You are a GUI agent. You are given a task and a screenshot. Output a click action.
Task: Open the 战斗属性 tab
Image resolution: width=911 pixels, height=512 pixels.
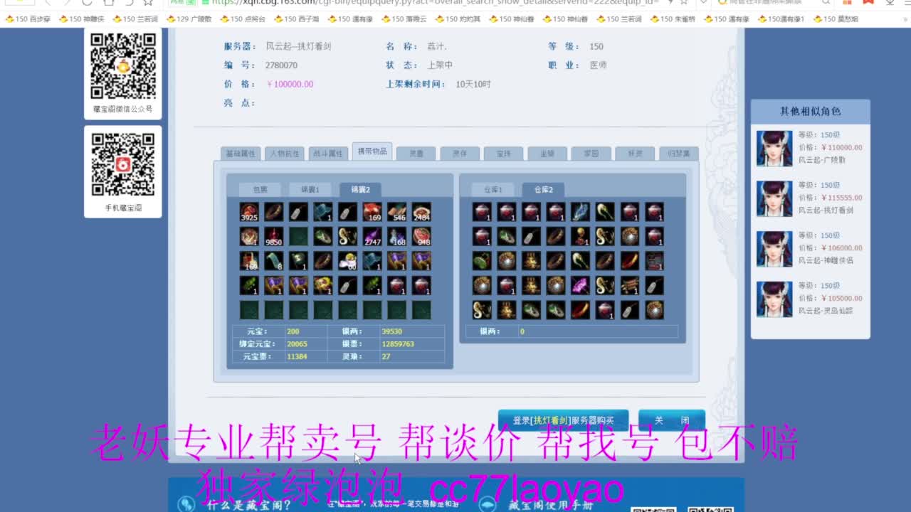click(328, 154)
